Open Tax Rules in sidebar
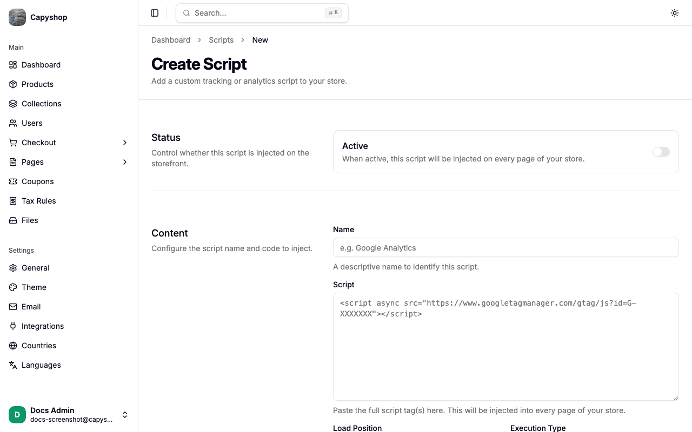The height and width of the screenshot is (432, 692). (69, 201)
